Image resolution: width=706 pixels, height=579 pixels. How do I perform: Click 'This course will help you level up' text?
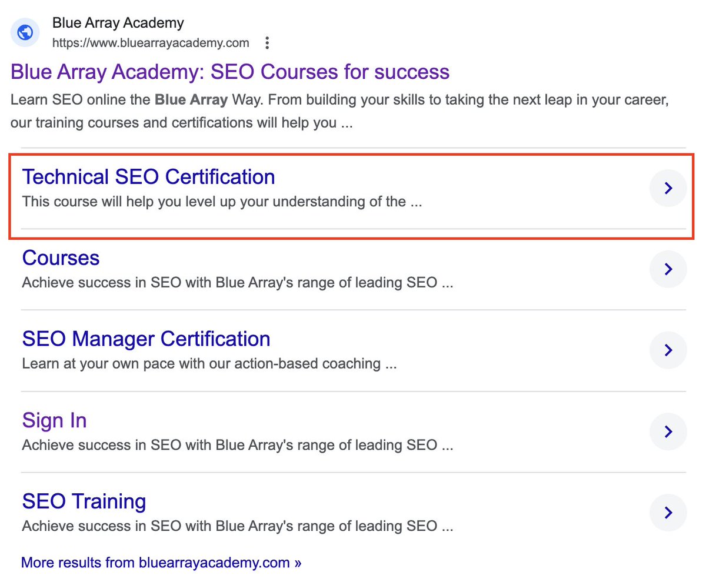pos(222,202)
